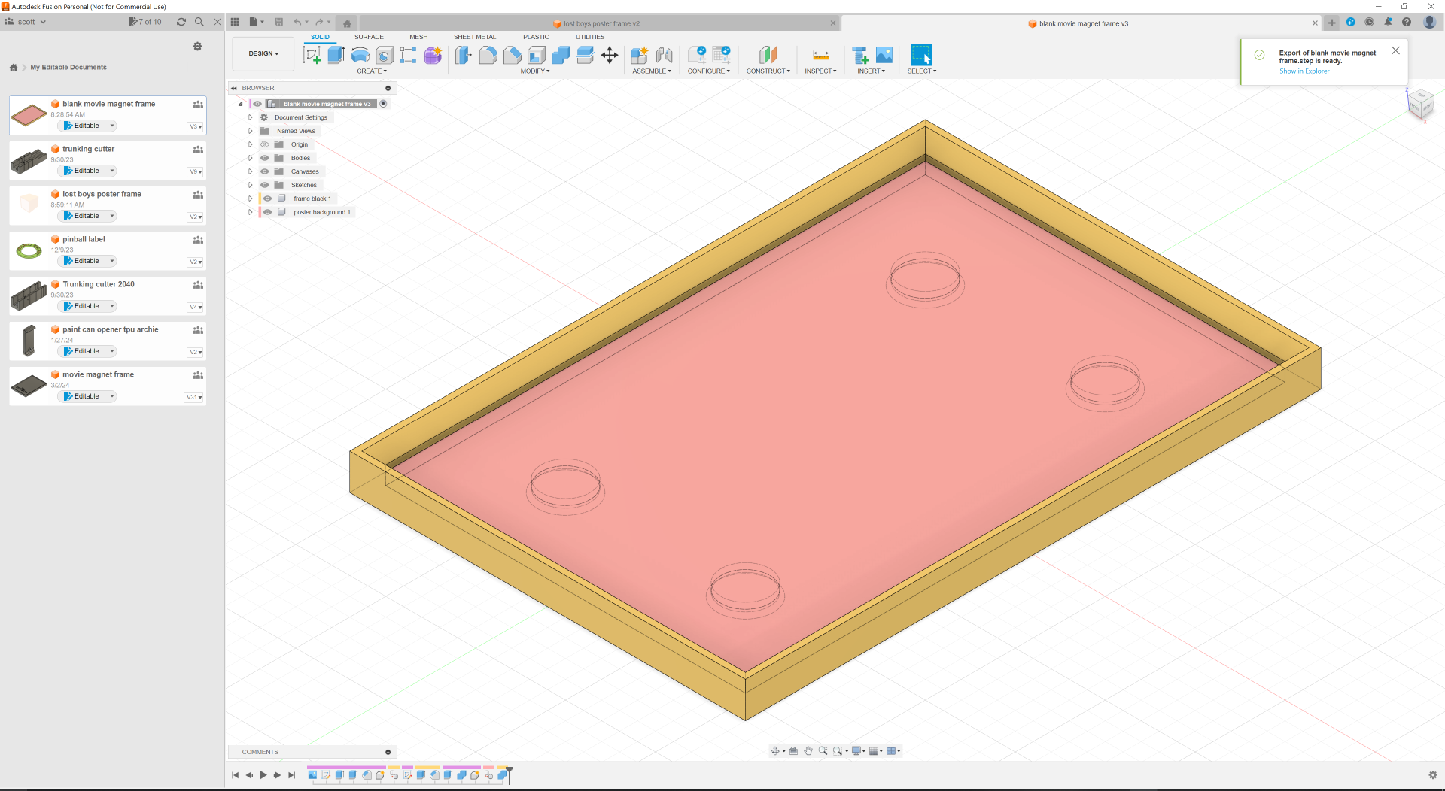Switch to the SURFACE tab
The height and width of the screenshot is (791, 1445).
[x=369, y=37]
